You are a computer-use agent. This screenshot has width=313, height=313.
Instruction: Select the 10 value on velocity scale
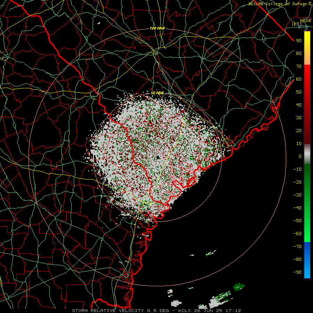point(299,144)
